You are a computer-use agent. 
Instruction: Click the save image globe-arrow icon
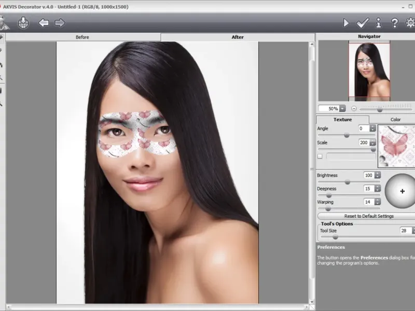pyautogui.click(x=23, y=23)
